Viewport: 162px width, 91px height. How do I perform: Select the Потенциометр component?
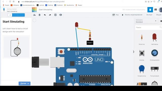coord(155,55)
